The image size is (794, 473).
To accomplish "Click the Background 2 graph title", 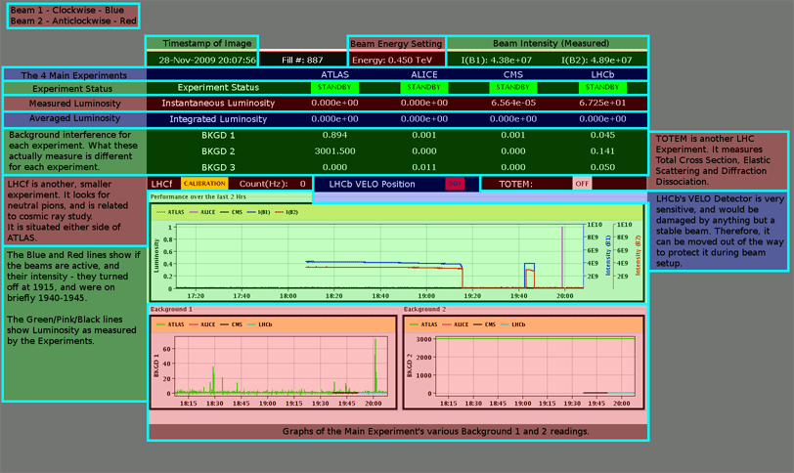I will 424,309.
